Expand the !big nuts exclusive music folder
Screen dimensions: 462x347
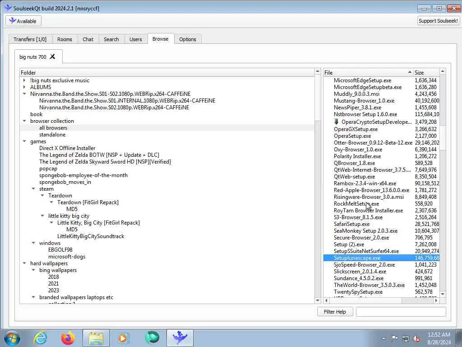(x=24, y=80)
